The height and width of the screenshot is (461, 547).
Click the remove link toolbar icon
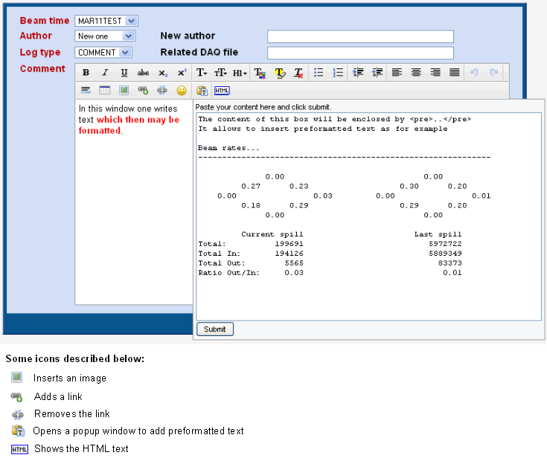click(162, 91)
